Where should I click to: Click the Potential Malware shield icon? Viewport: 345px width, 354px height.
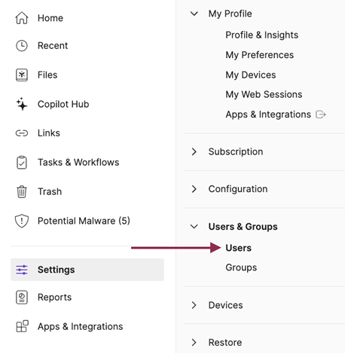pyautogui.click(x=22, y=221)
